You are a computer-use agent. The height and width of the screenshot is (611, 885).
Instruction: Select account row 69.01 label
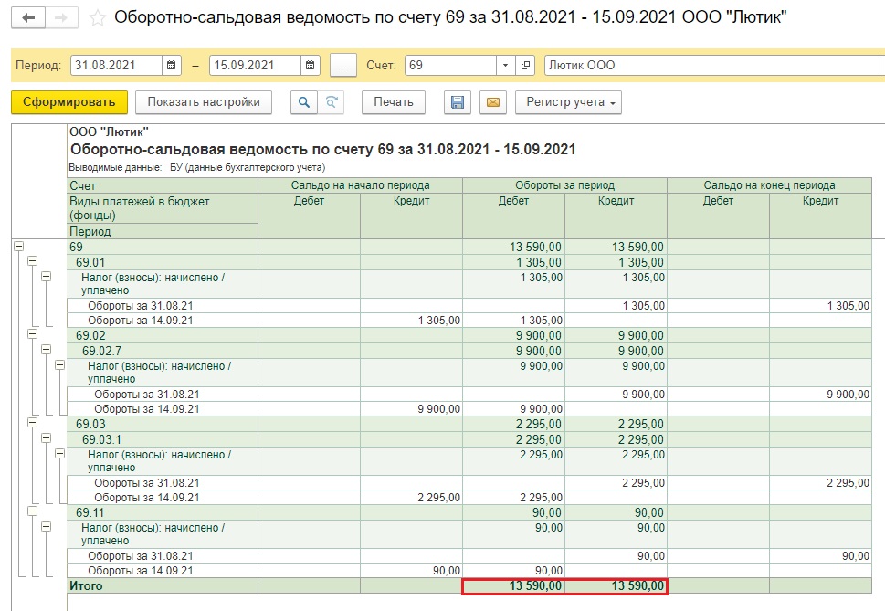90,262
